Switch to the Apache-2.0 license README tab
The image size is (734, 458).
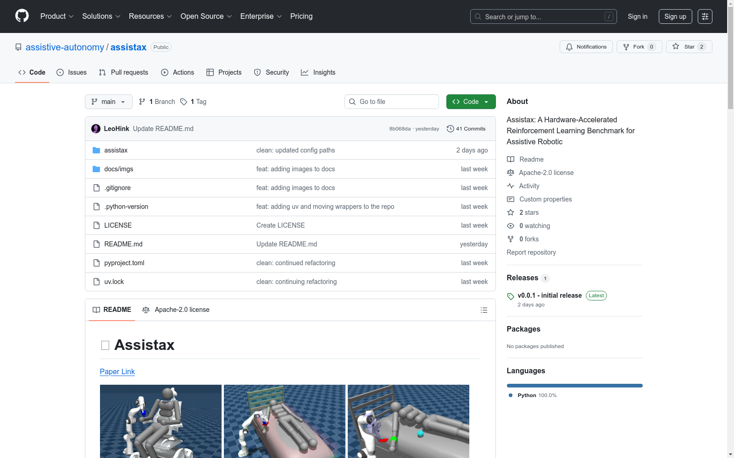(176, 310)
